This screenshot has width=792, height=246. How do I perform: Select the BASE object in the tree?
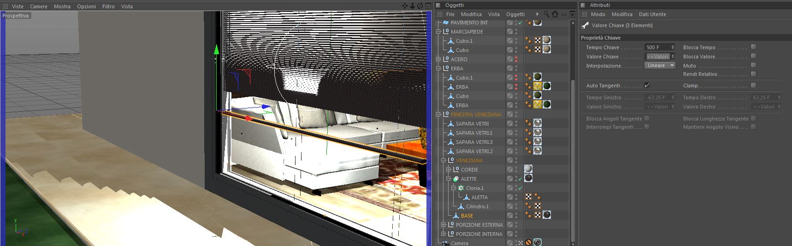(467, 216)
